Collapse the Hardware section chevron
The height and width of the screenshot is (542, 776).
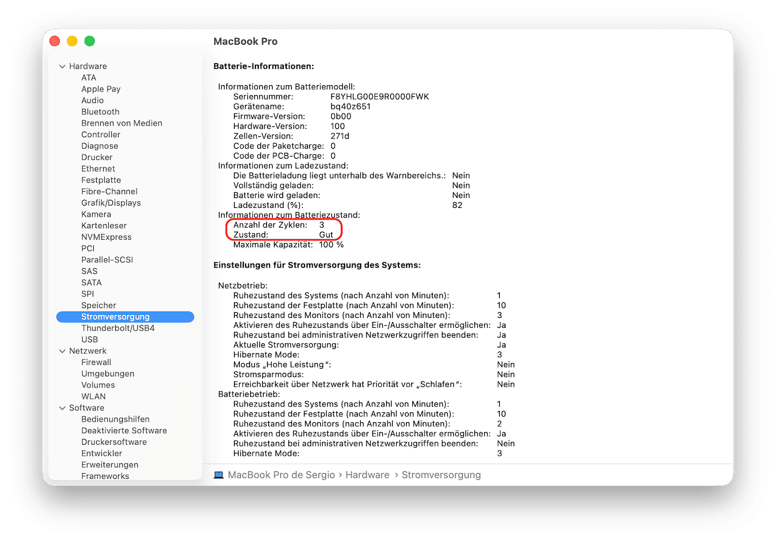(x=62, y=67)
